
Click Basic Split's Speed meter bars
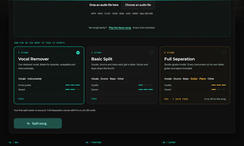[x=145, y=90]
